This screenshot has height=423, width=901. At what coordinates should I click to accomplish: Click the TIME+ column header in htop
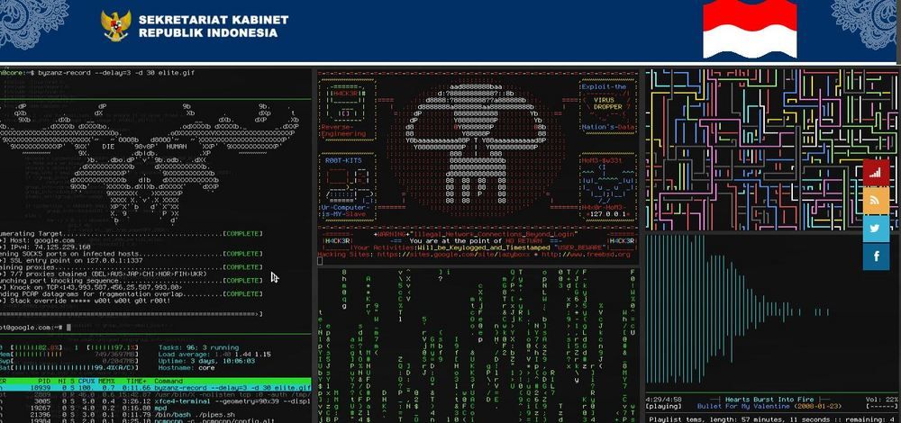tap(137, 381)
